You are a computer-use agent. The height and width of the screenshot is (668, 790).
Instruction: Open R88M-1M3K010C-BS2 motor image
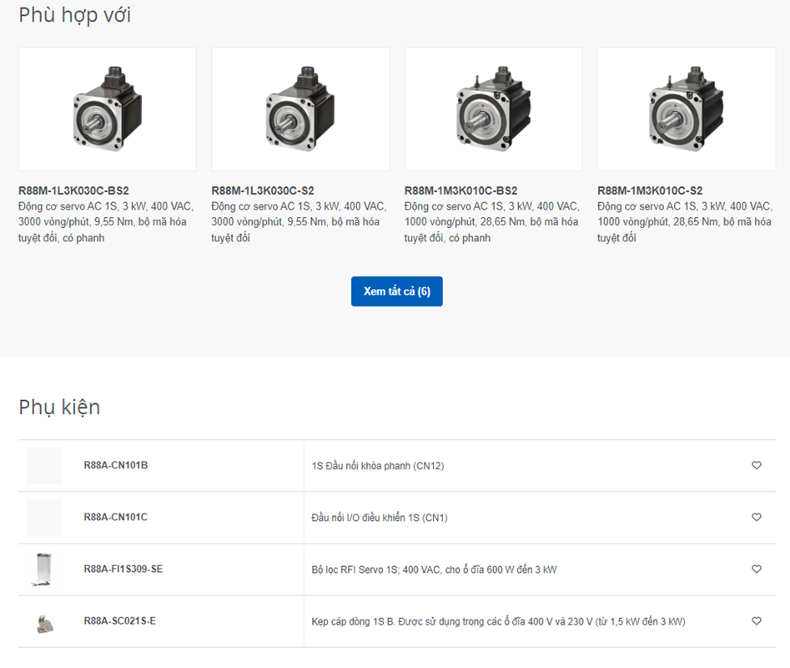pyautogui.click(x=493, y=109)
